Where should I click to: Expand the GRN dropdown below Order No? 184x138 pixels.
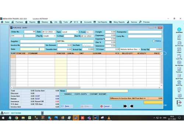22,36
